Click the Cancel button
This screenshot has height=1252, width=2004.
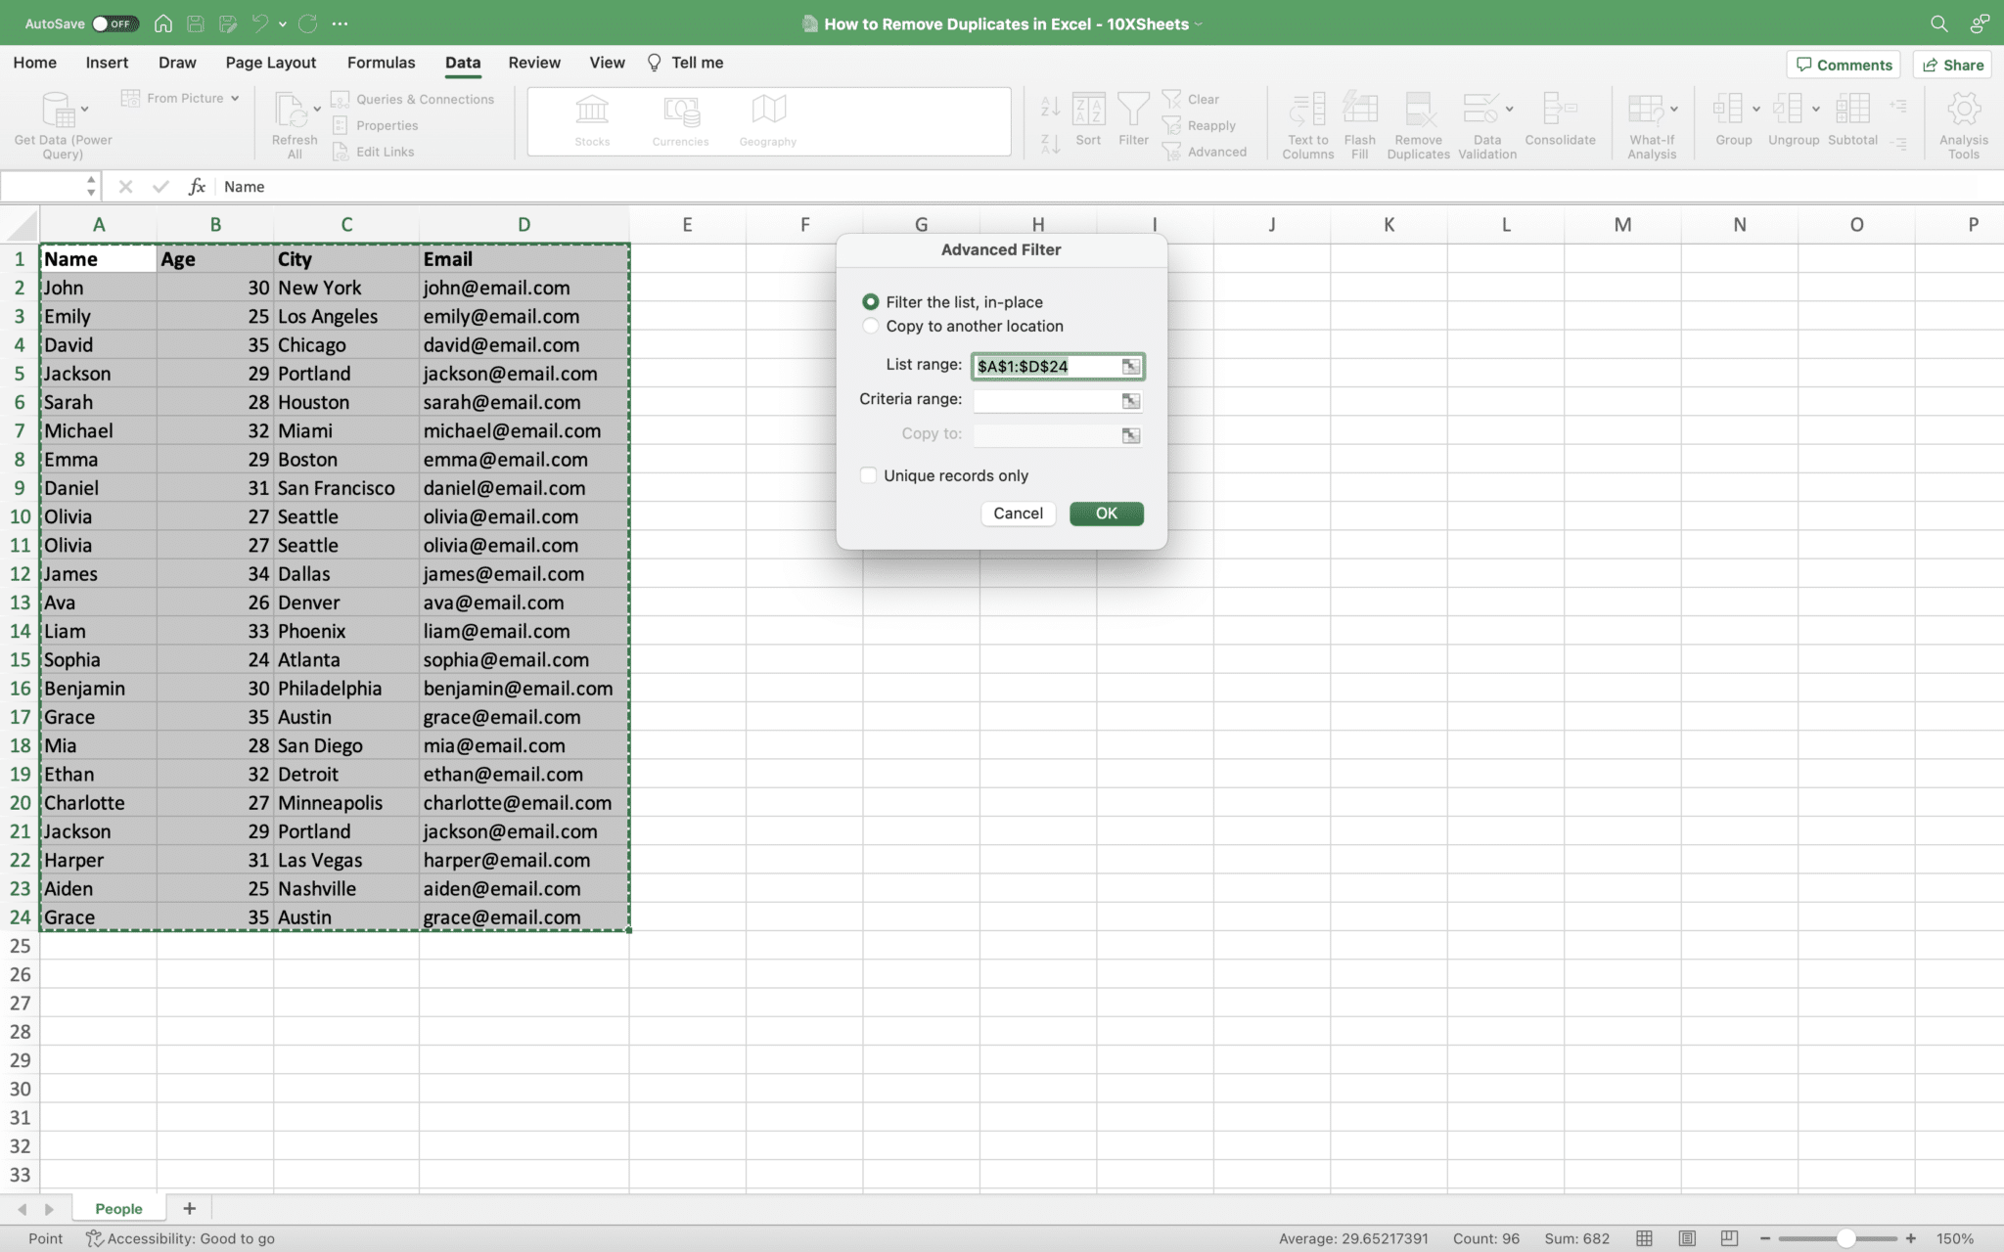click(x=1018, y=514)
